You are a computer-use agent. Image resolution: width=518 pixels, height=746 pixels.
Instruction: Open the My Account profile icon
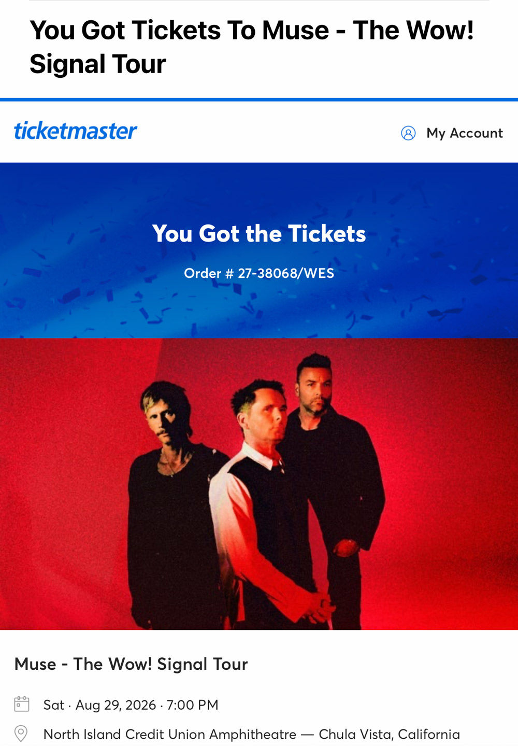coord(408,133)
